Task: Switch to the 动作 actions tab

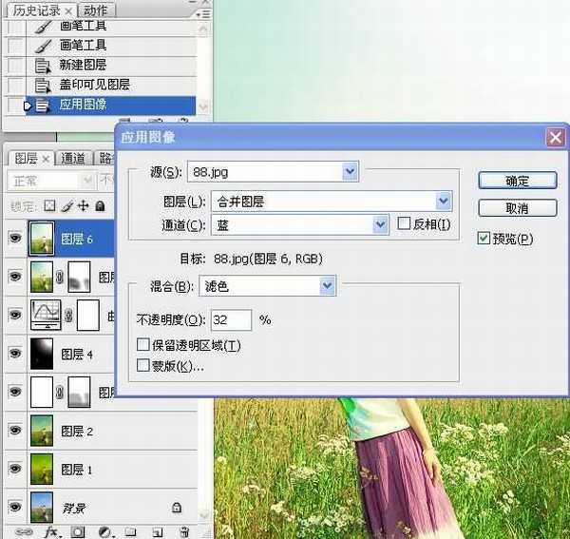Action: point(95,10)
